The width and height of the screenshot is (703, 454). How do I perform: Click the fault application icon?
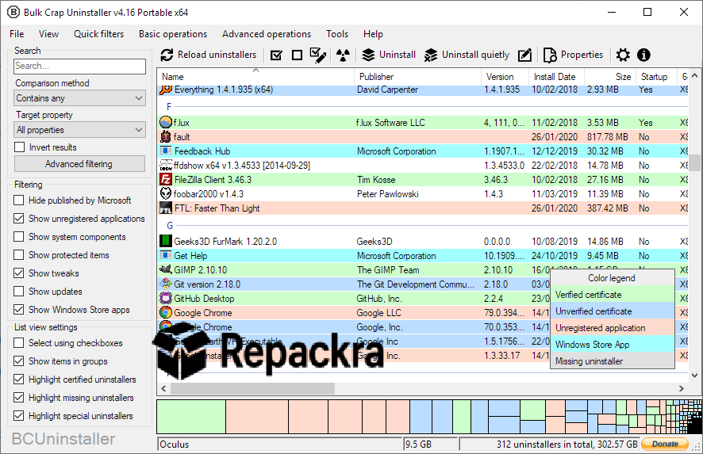coord(166,136)
